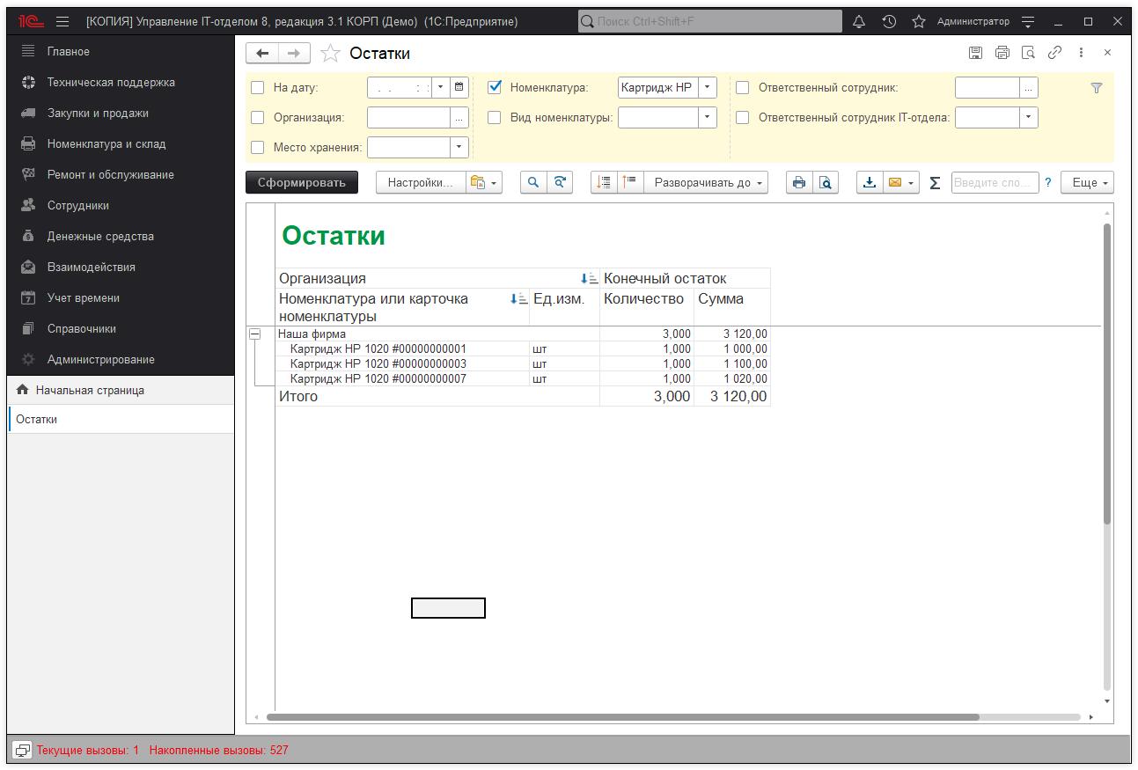
Task: Open notifications bell icon in title bar
Action: 859,21
